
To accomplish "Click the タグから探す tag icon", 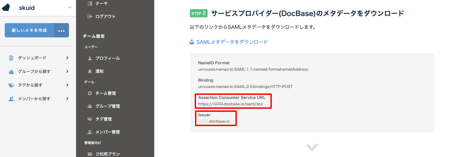I will click(11, 85).
